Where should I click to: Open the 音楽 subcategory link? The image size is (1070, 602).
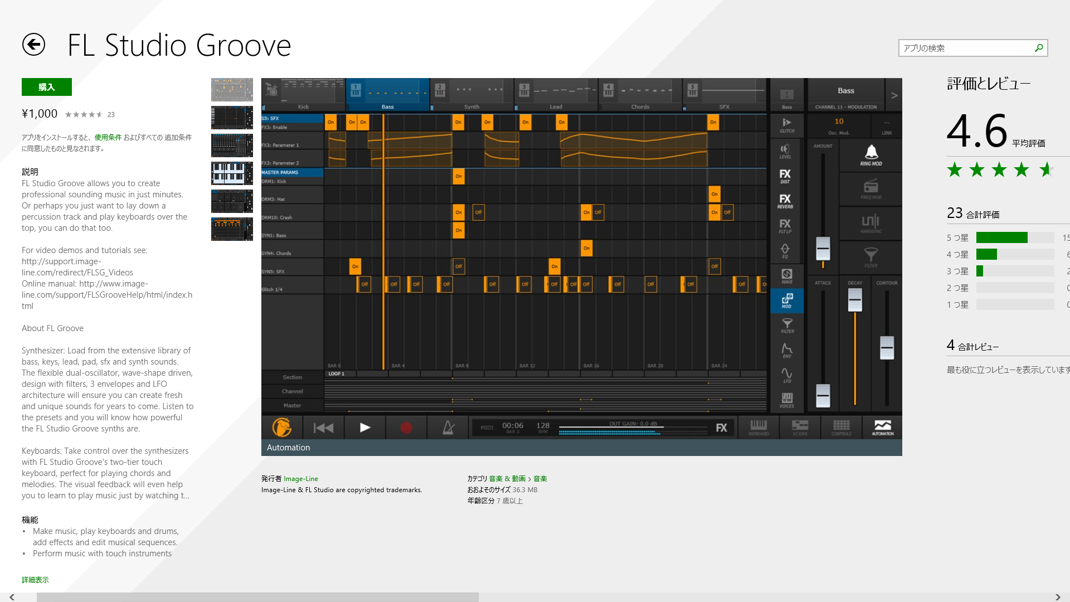click(540, 479)
